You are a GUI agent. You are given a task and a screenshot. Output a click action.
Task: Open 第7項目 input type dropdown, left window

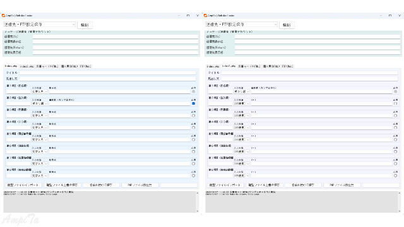pos(40,164)
